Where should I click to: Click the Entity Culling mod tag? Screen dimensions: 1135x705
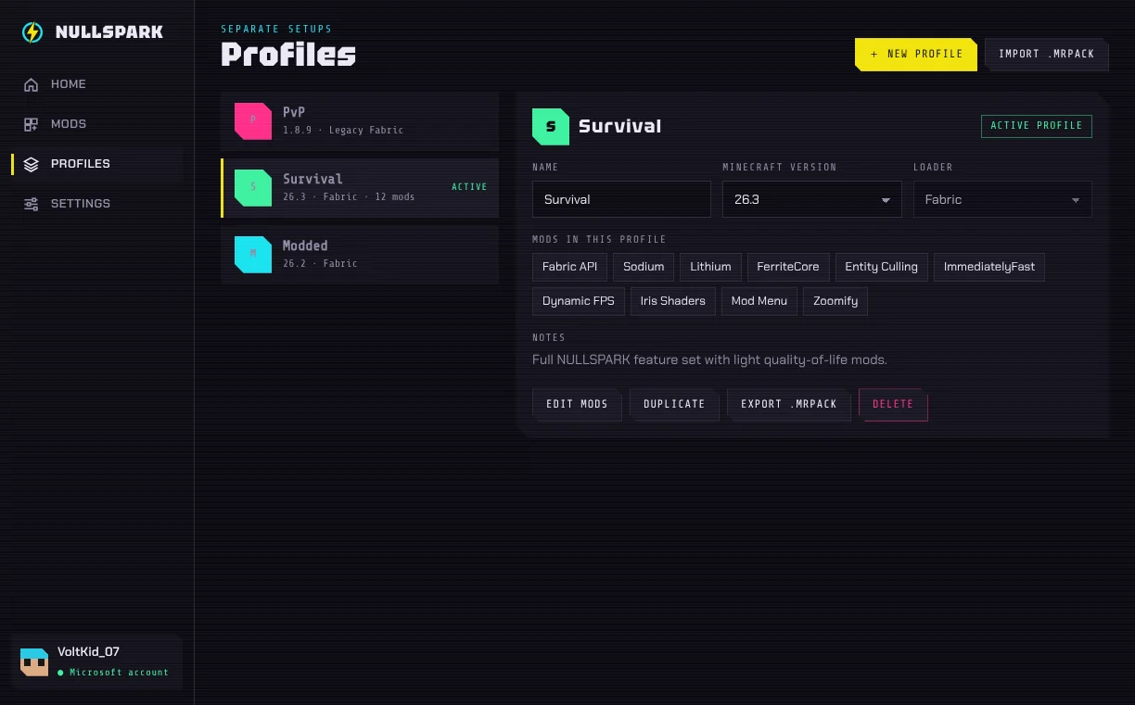(881, 267)
